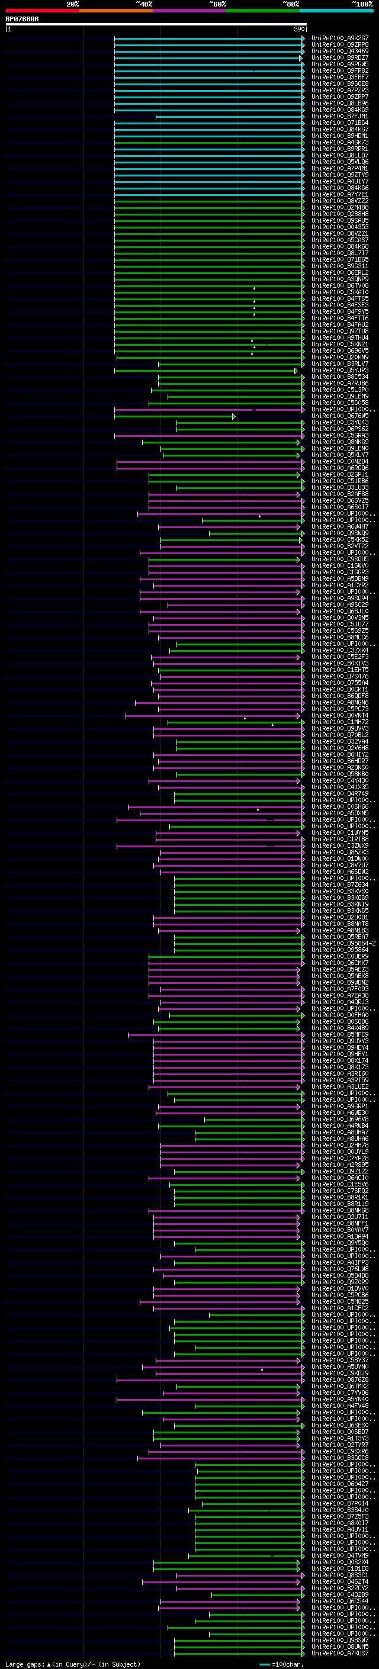Screen dimensions: 379x1669
Task: Click UniRef100_A9PGW5 label
Action: click(x=340, y=64)
